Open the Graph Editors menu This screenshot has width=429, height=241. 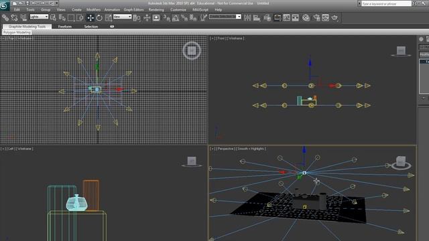(133, 9)
